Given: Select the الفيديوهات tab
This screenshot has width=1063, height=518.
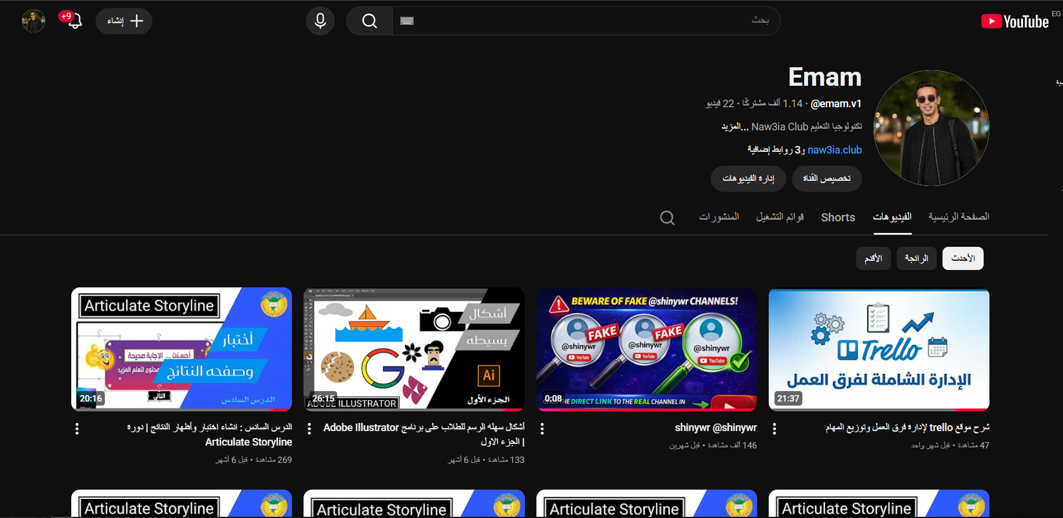Looking at the screenshot, I should tap(893, 217).
